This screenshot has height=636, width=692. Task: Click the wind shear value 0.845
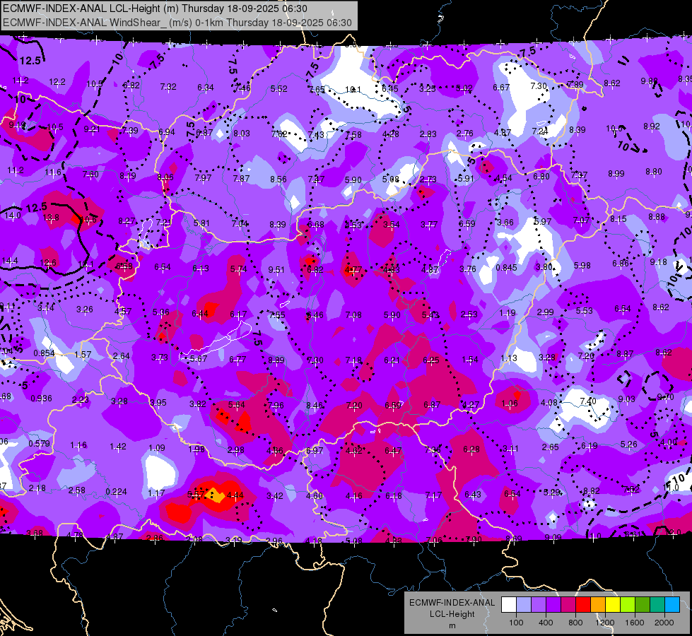tap(506, 267)
